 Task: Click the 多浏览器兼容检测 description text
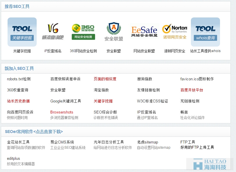64,118
